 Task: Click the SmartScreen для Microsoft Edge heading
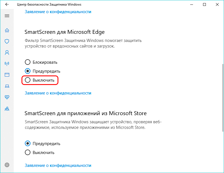(65, 32)
